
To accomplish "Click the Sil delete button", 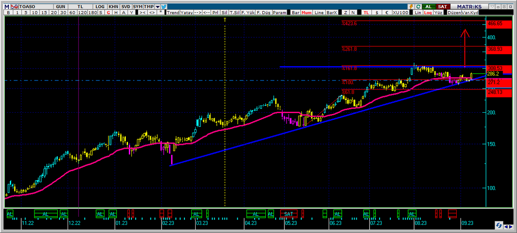I will (224, 12).
